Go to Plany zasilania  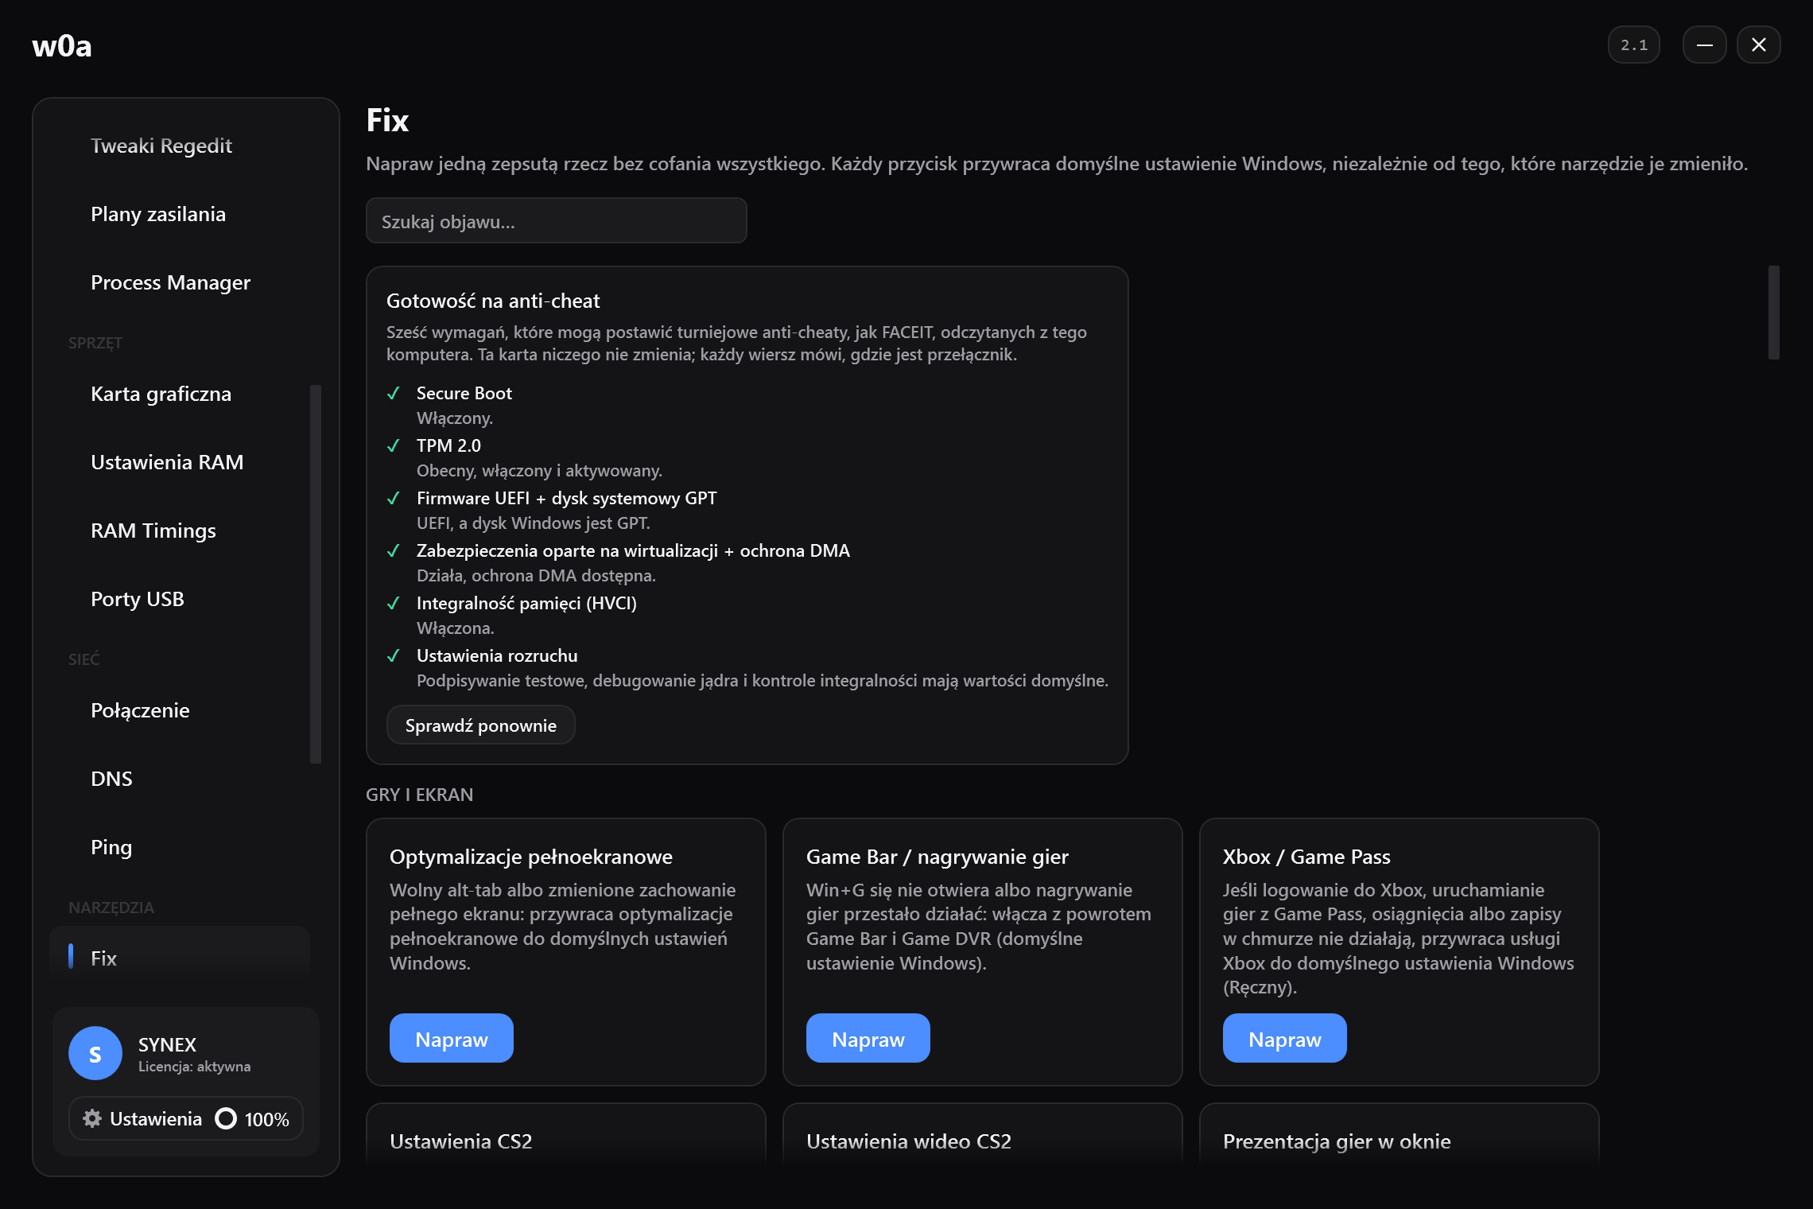pyautogui.click(x=158, y=214)
